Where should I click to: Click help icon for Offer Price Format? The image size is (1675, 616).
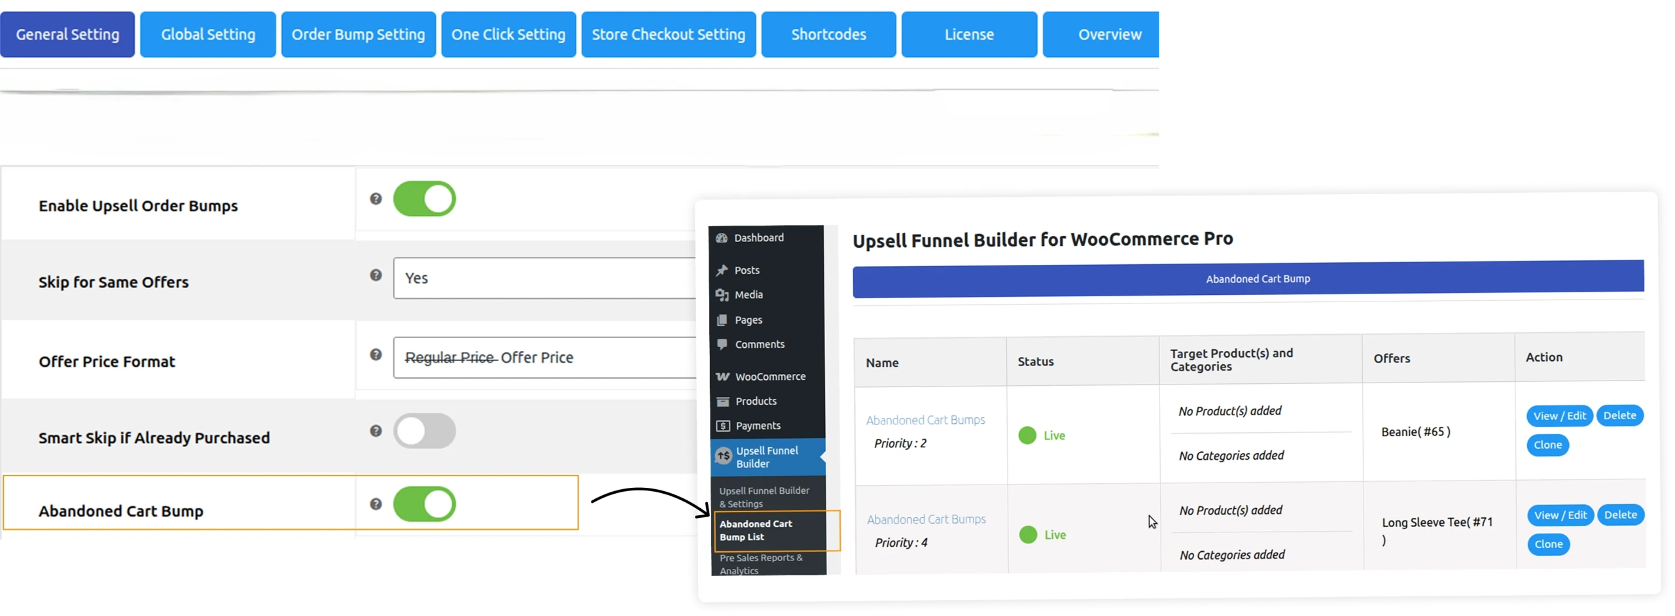click(376, 355)
